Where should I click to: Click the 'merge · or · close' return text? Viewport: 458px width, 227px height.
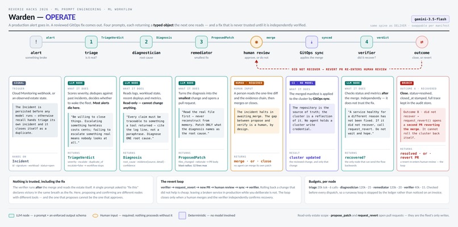coord(253,161)
